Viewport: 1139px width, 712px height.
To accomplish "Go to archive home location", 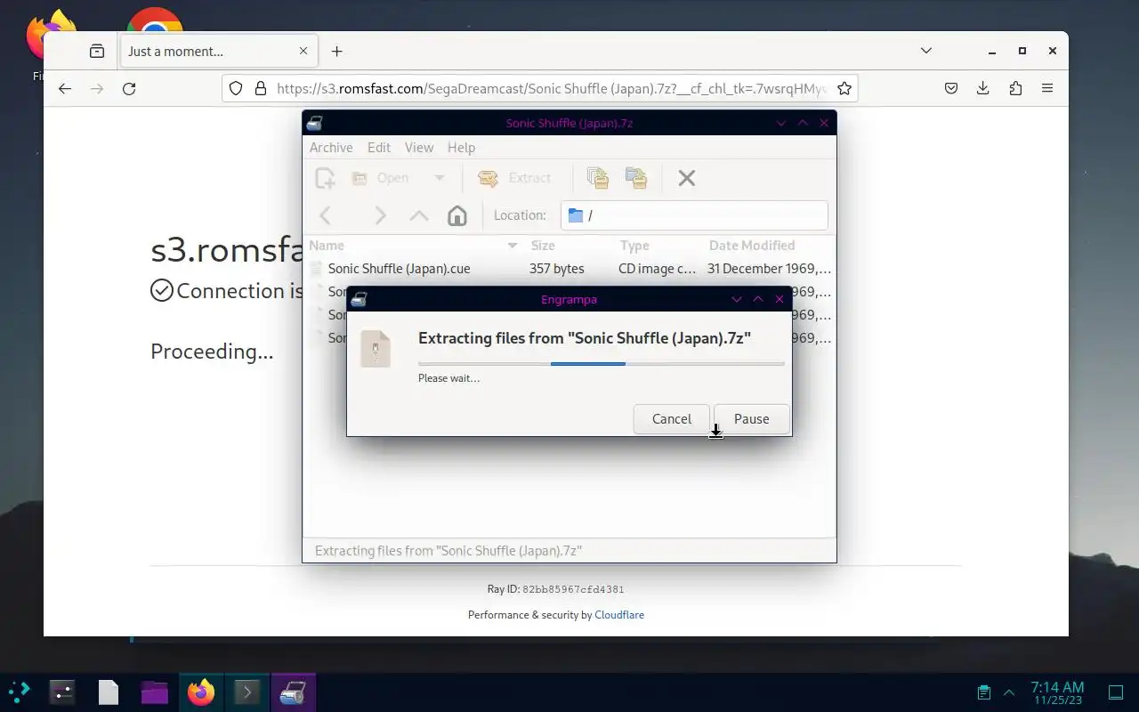I will point(456,215).
